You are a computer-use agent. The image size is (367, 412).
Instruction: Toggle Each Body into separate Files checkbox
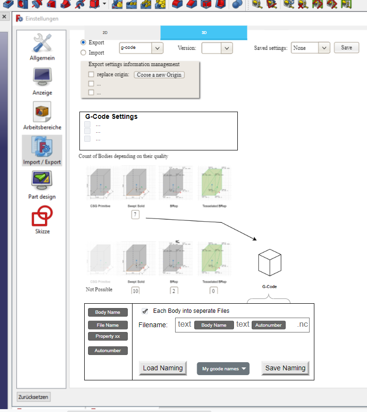pos(145,311)
